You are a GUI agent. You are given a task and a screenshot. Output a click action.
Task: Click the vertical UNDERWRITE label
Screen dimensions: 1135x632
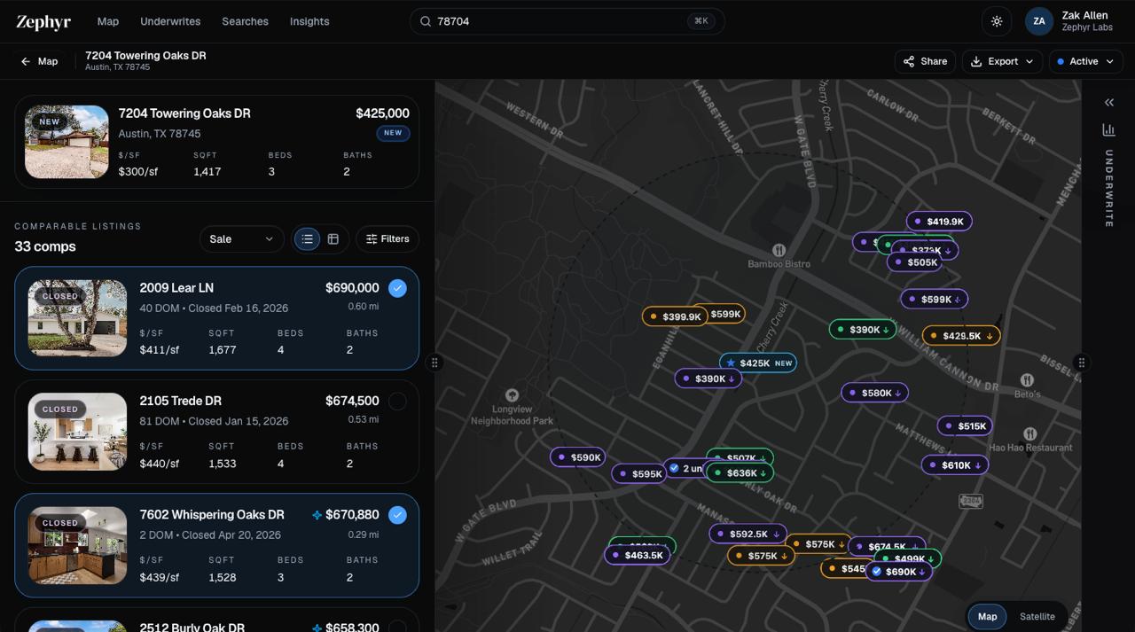1108,189
